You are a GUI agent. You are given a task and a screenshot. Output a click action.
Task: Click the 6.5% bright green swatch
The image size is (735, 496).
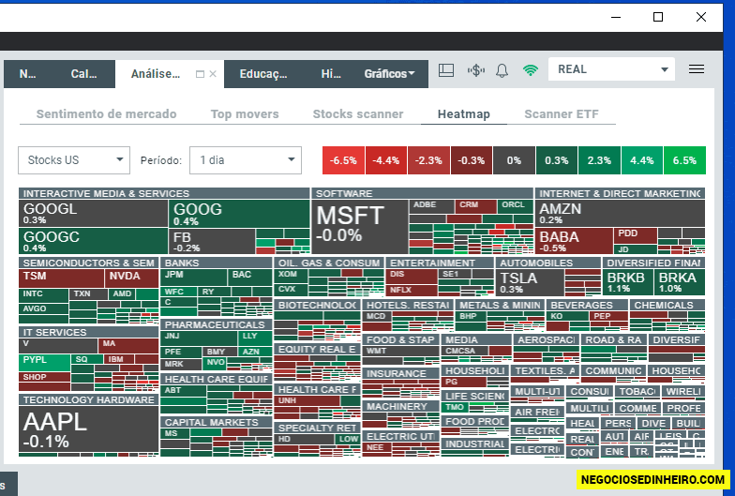(x=684, y=160)
